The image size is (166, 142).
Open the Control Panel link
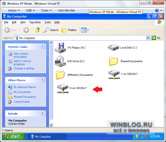click(22, 102)
